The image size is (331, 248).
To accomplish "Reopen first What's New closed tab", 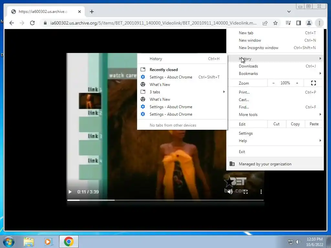I will tap(182, 85).
